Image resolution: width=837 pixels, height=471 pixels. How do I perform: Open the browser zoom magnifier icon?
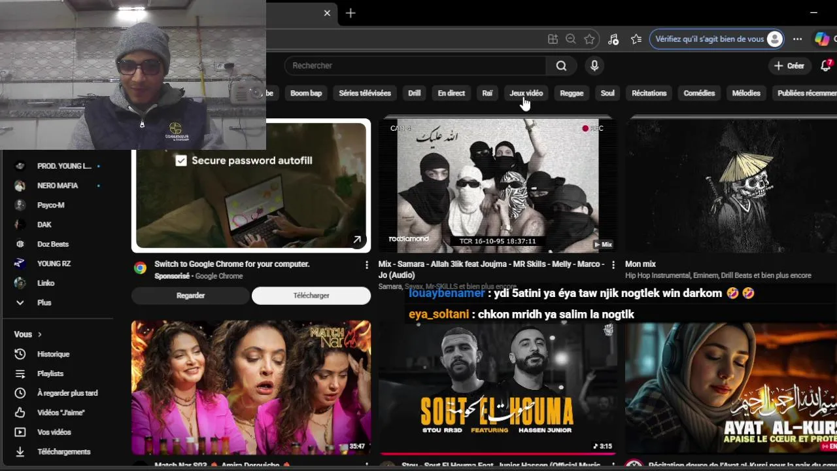pyautogui.click(x=571, y=39)
